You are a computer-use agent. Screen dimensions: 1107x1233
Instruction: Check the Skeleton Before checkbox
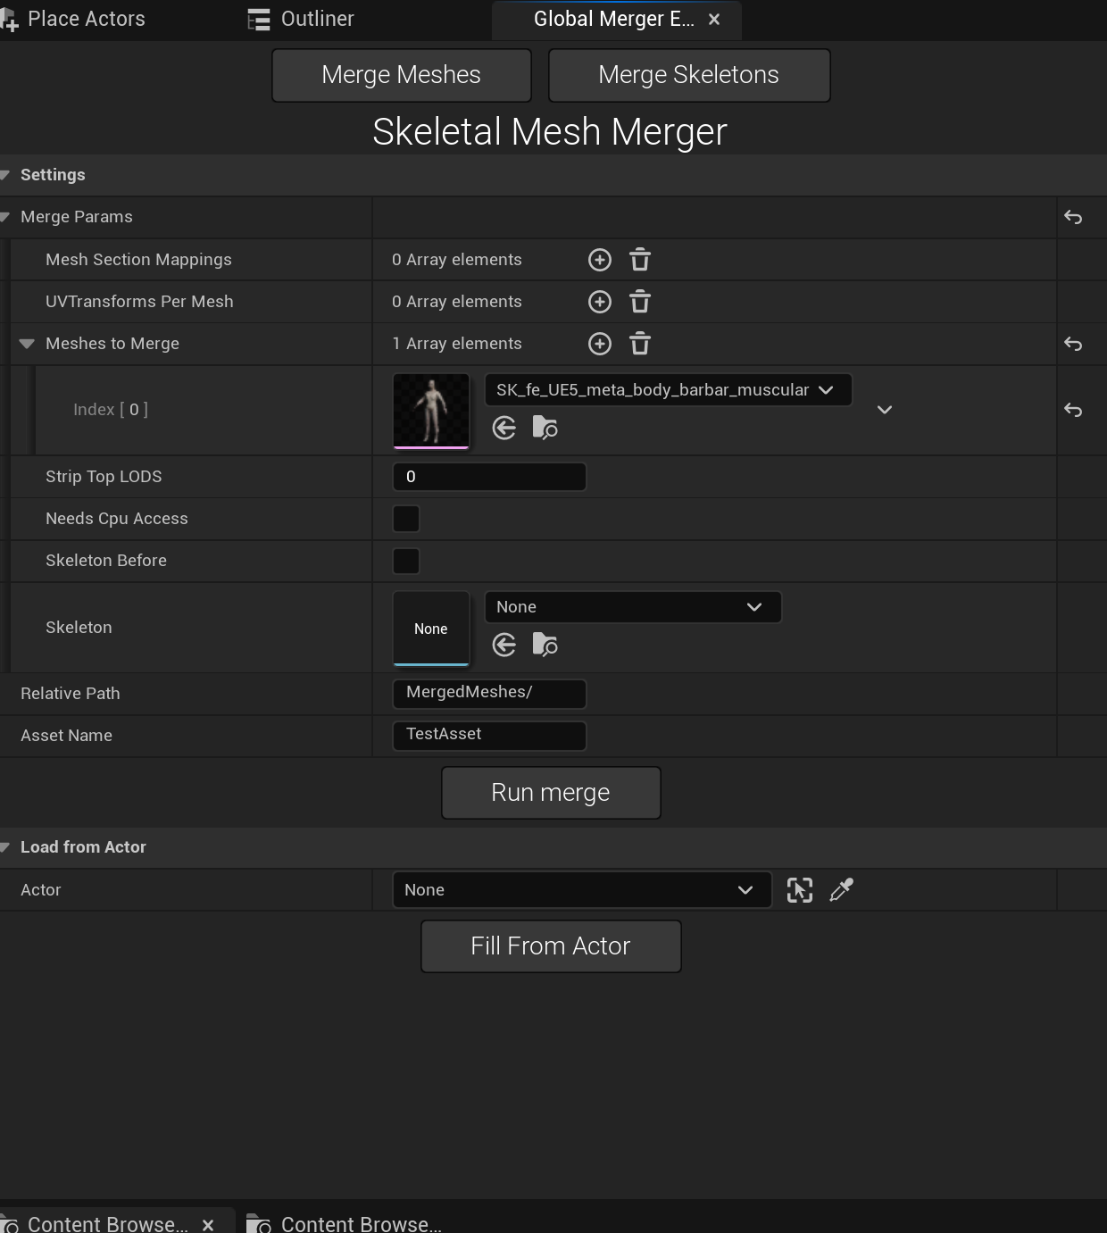406,561
